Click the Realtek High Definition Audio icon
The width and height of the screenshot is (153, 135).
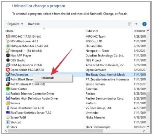coord(8,98)
